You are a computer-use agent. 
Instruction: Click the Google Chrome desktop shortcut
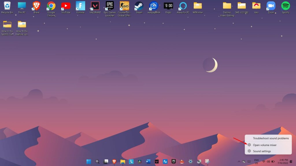point(51,6)
